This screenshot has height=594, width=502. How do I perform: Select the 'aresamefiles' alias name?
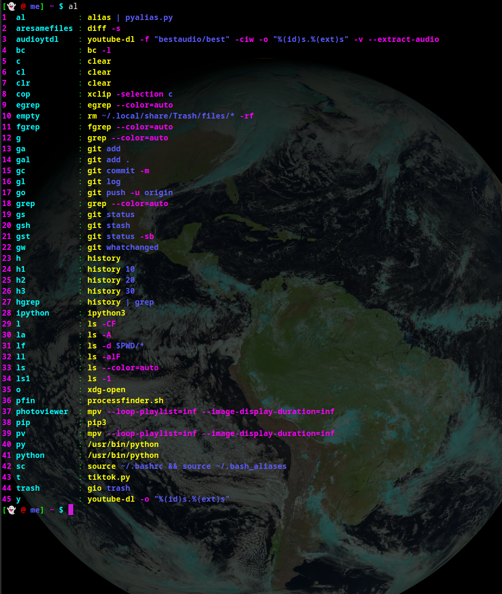pos(44,28)
